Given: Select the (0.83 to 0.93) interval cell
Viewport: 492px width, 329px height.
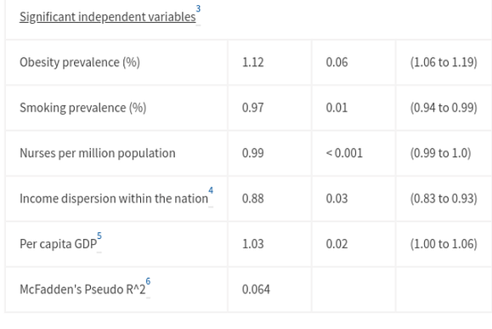Looking at the screenshot, I should 444,199.
